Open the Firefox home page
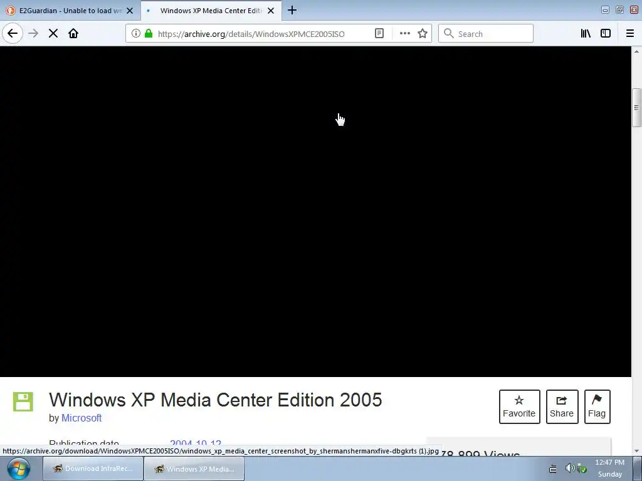Image resolution: width=642 pixels, height=481 pixels. 73,34
